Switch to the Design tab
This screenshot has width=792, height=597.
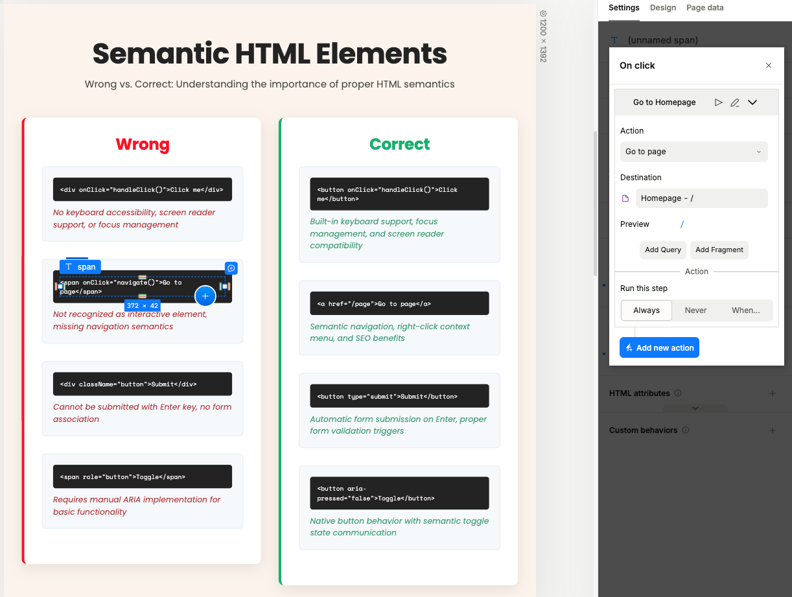(663, 8)
